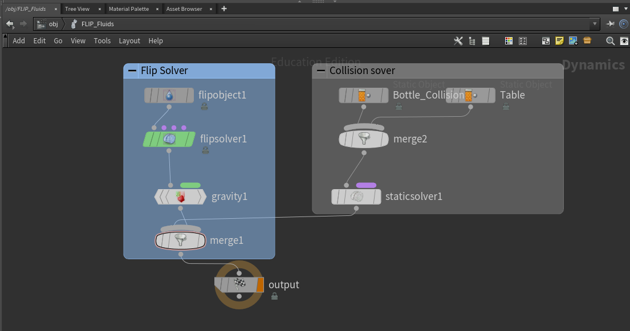The width and height of the screenshot is (630, 331).
Task: Open the node shape palette icon
Action: (x=523, y=41)
